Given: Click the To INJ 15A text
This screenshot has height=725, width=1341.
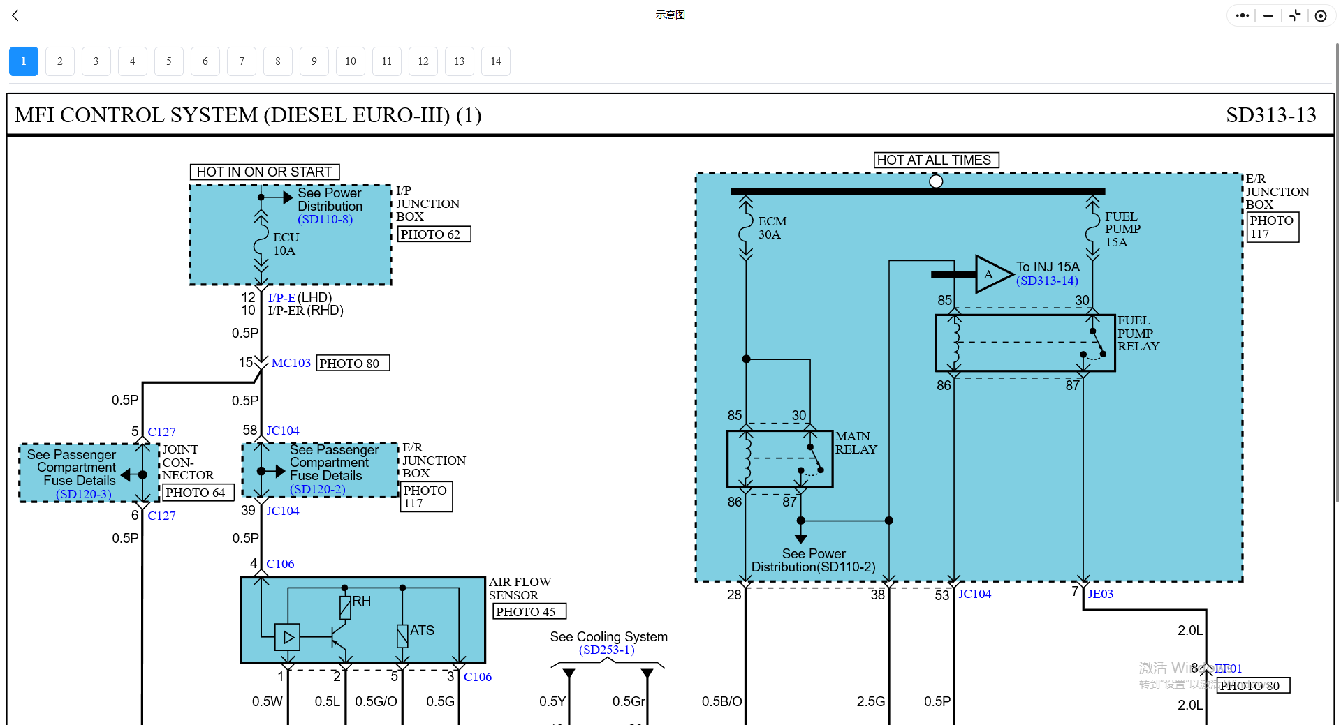Looking at the screenshot, I should coord(1048,267).
